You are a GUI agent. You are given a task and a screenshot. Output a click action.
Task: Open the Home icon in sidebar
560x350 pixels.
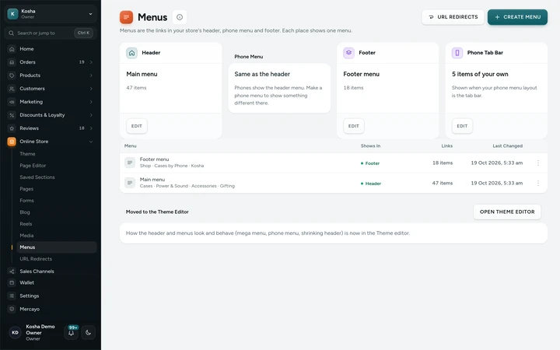click(12, 49)
